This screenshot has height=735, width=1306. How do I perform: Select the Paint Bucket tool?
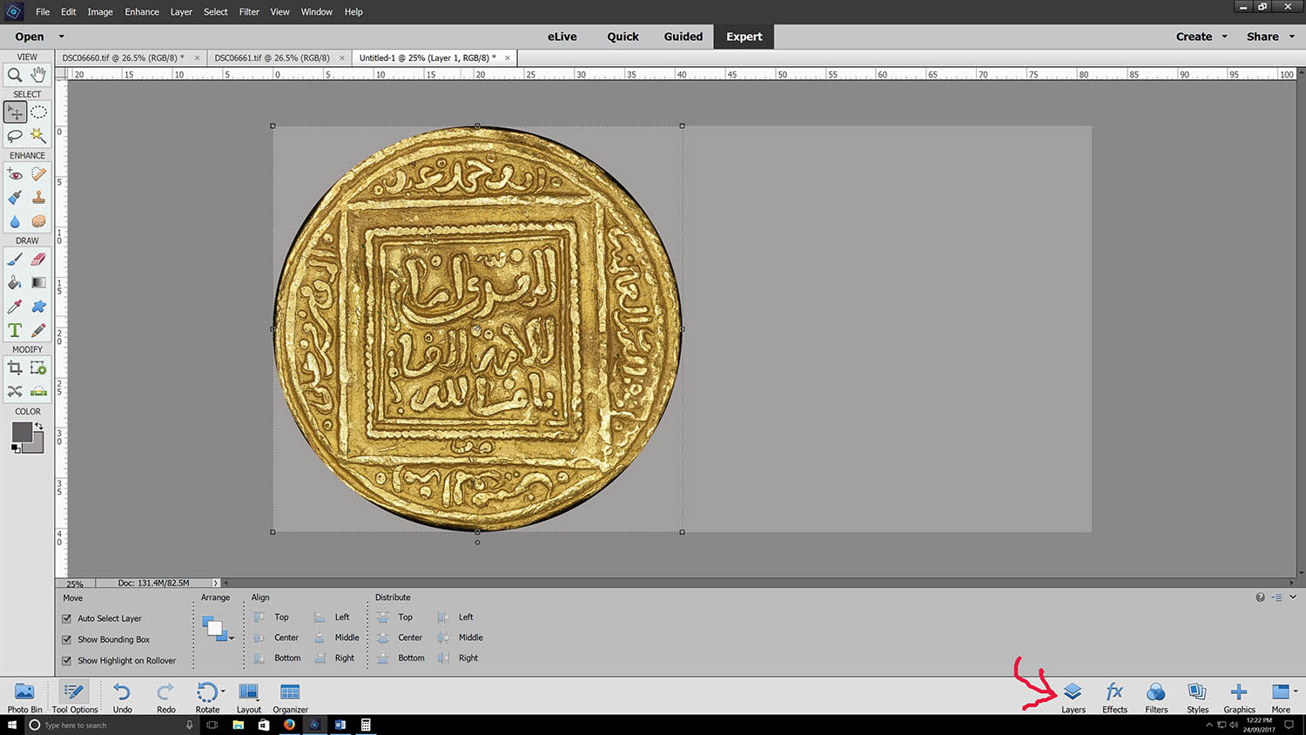[x=15, y=282]
